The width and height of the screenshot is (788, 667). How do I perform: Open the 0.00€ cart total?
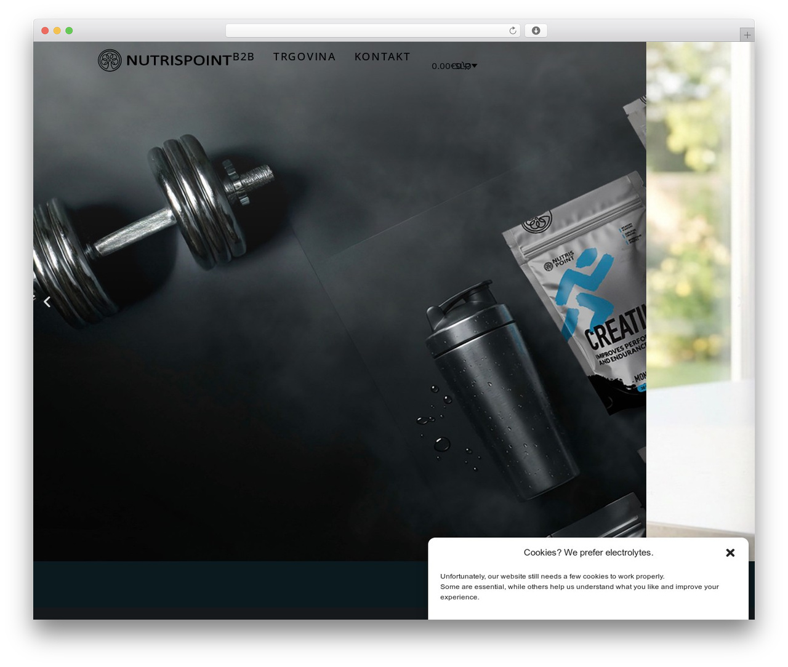click(443, 66)
